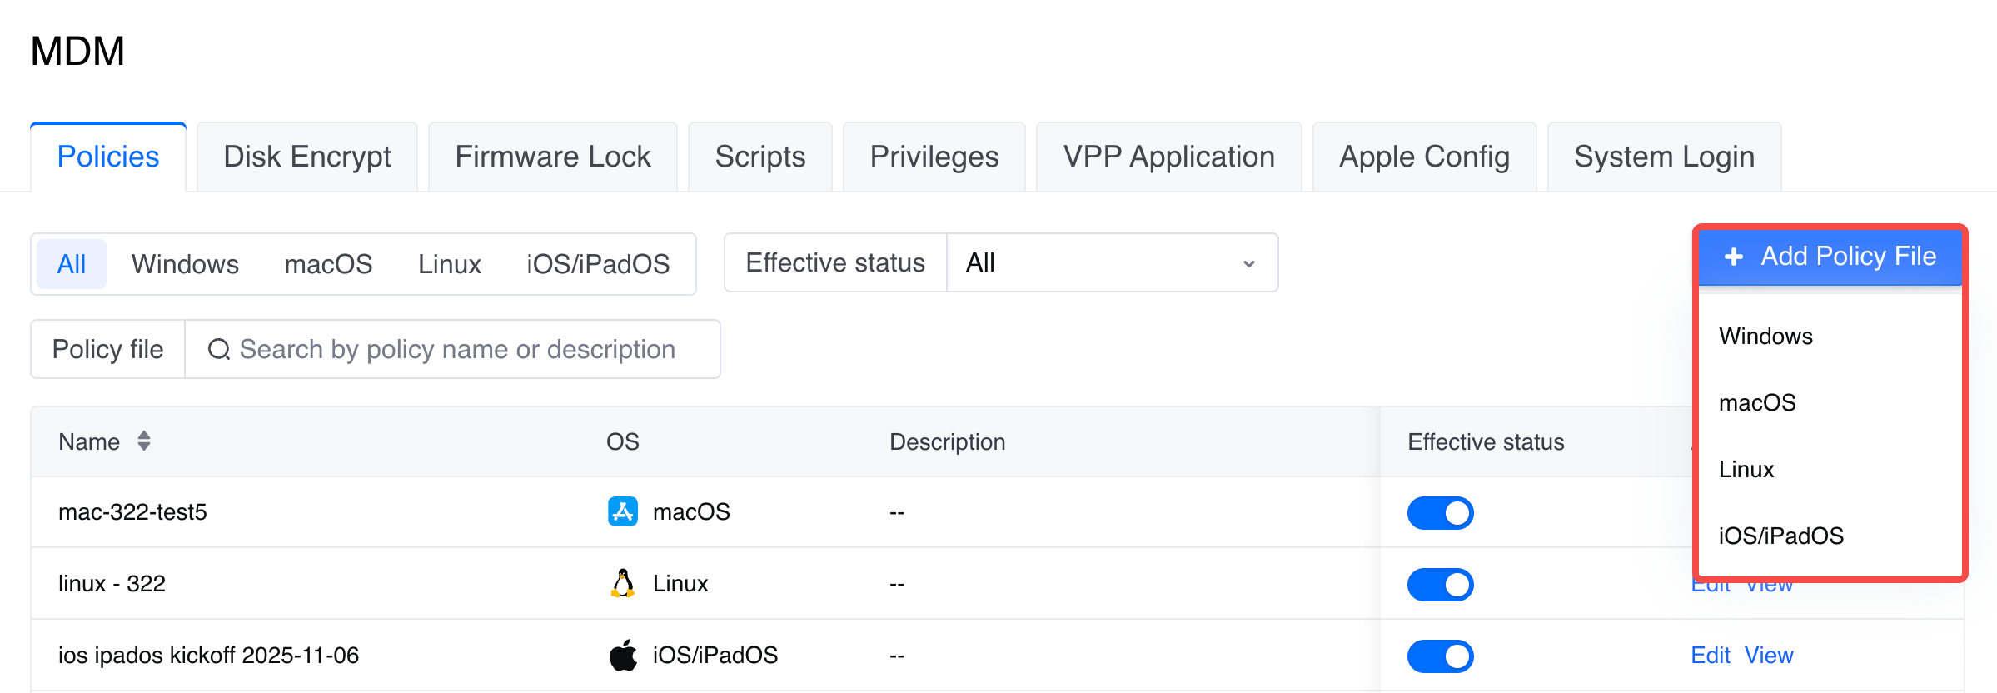The height and width of the screenshot is (693, 1997).
Task: Click the Apple logo icon in ios ipados row
Action: pyautogui.click(x=622, y=655)
